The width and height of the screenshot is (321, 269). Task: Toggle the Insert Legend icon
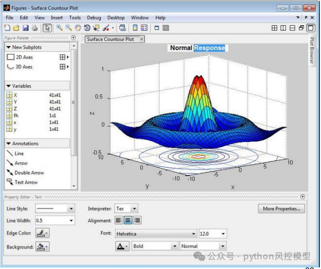144,28
